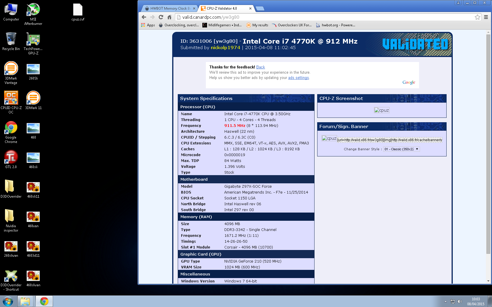Open the taskbar clock and date
This screenshot has height=307, width=492.
(476, 301)
